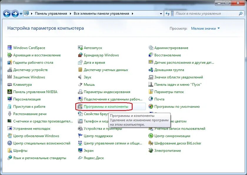247x175 pixels.
Task: Expand arrow after Все элементы панели управления
Action: click(x=133, y=14)
